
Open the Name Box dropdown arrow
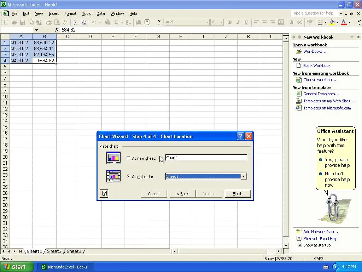(x=36, y=30)
